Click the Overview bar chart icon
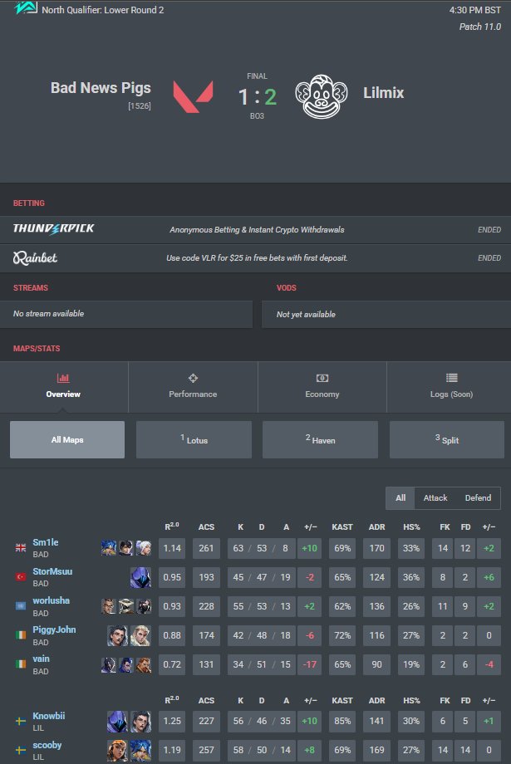Screen dimensions: 511x764 [63, 378]
